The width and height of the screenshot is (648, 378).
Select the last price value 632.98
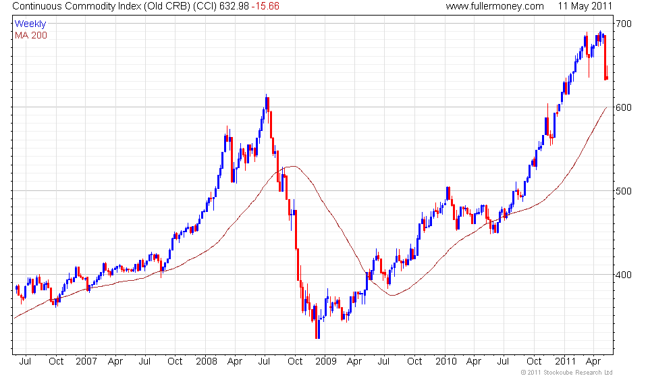pos(234,6)
